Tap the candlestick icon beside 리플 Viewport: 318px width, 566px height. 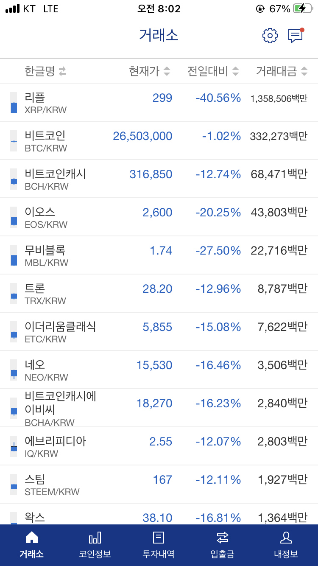[14, 103]
